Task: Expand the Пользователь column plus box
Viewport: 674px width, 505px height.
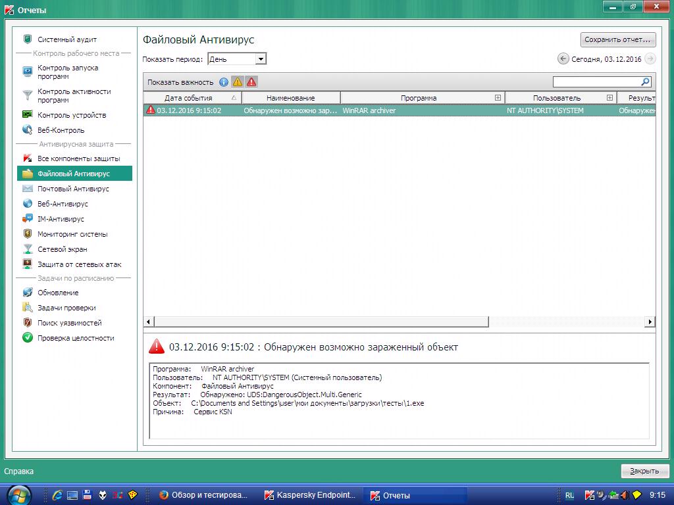Action: click(609, 98)
